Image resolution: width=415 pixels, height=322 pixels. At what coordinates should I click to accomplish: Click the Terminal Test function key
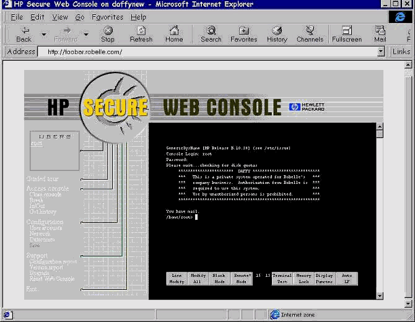pyautogui.click(x=282, y=279)
